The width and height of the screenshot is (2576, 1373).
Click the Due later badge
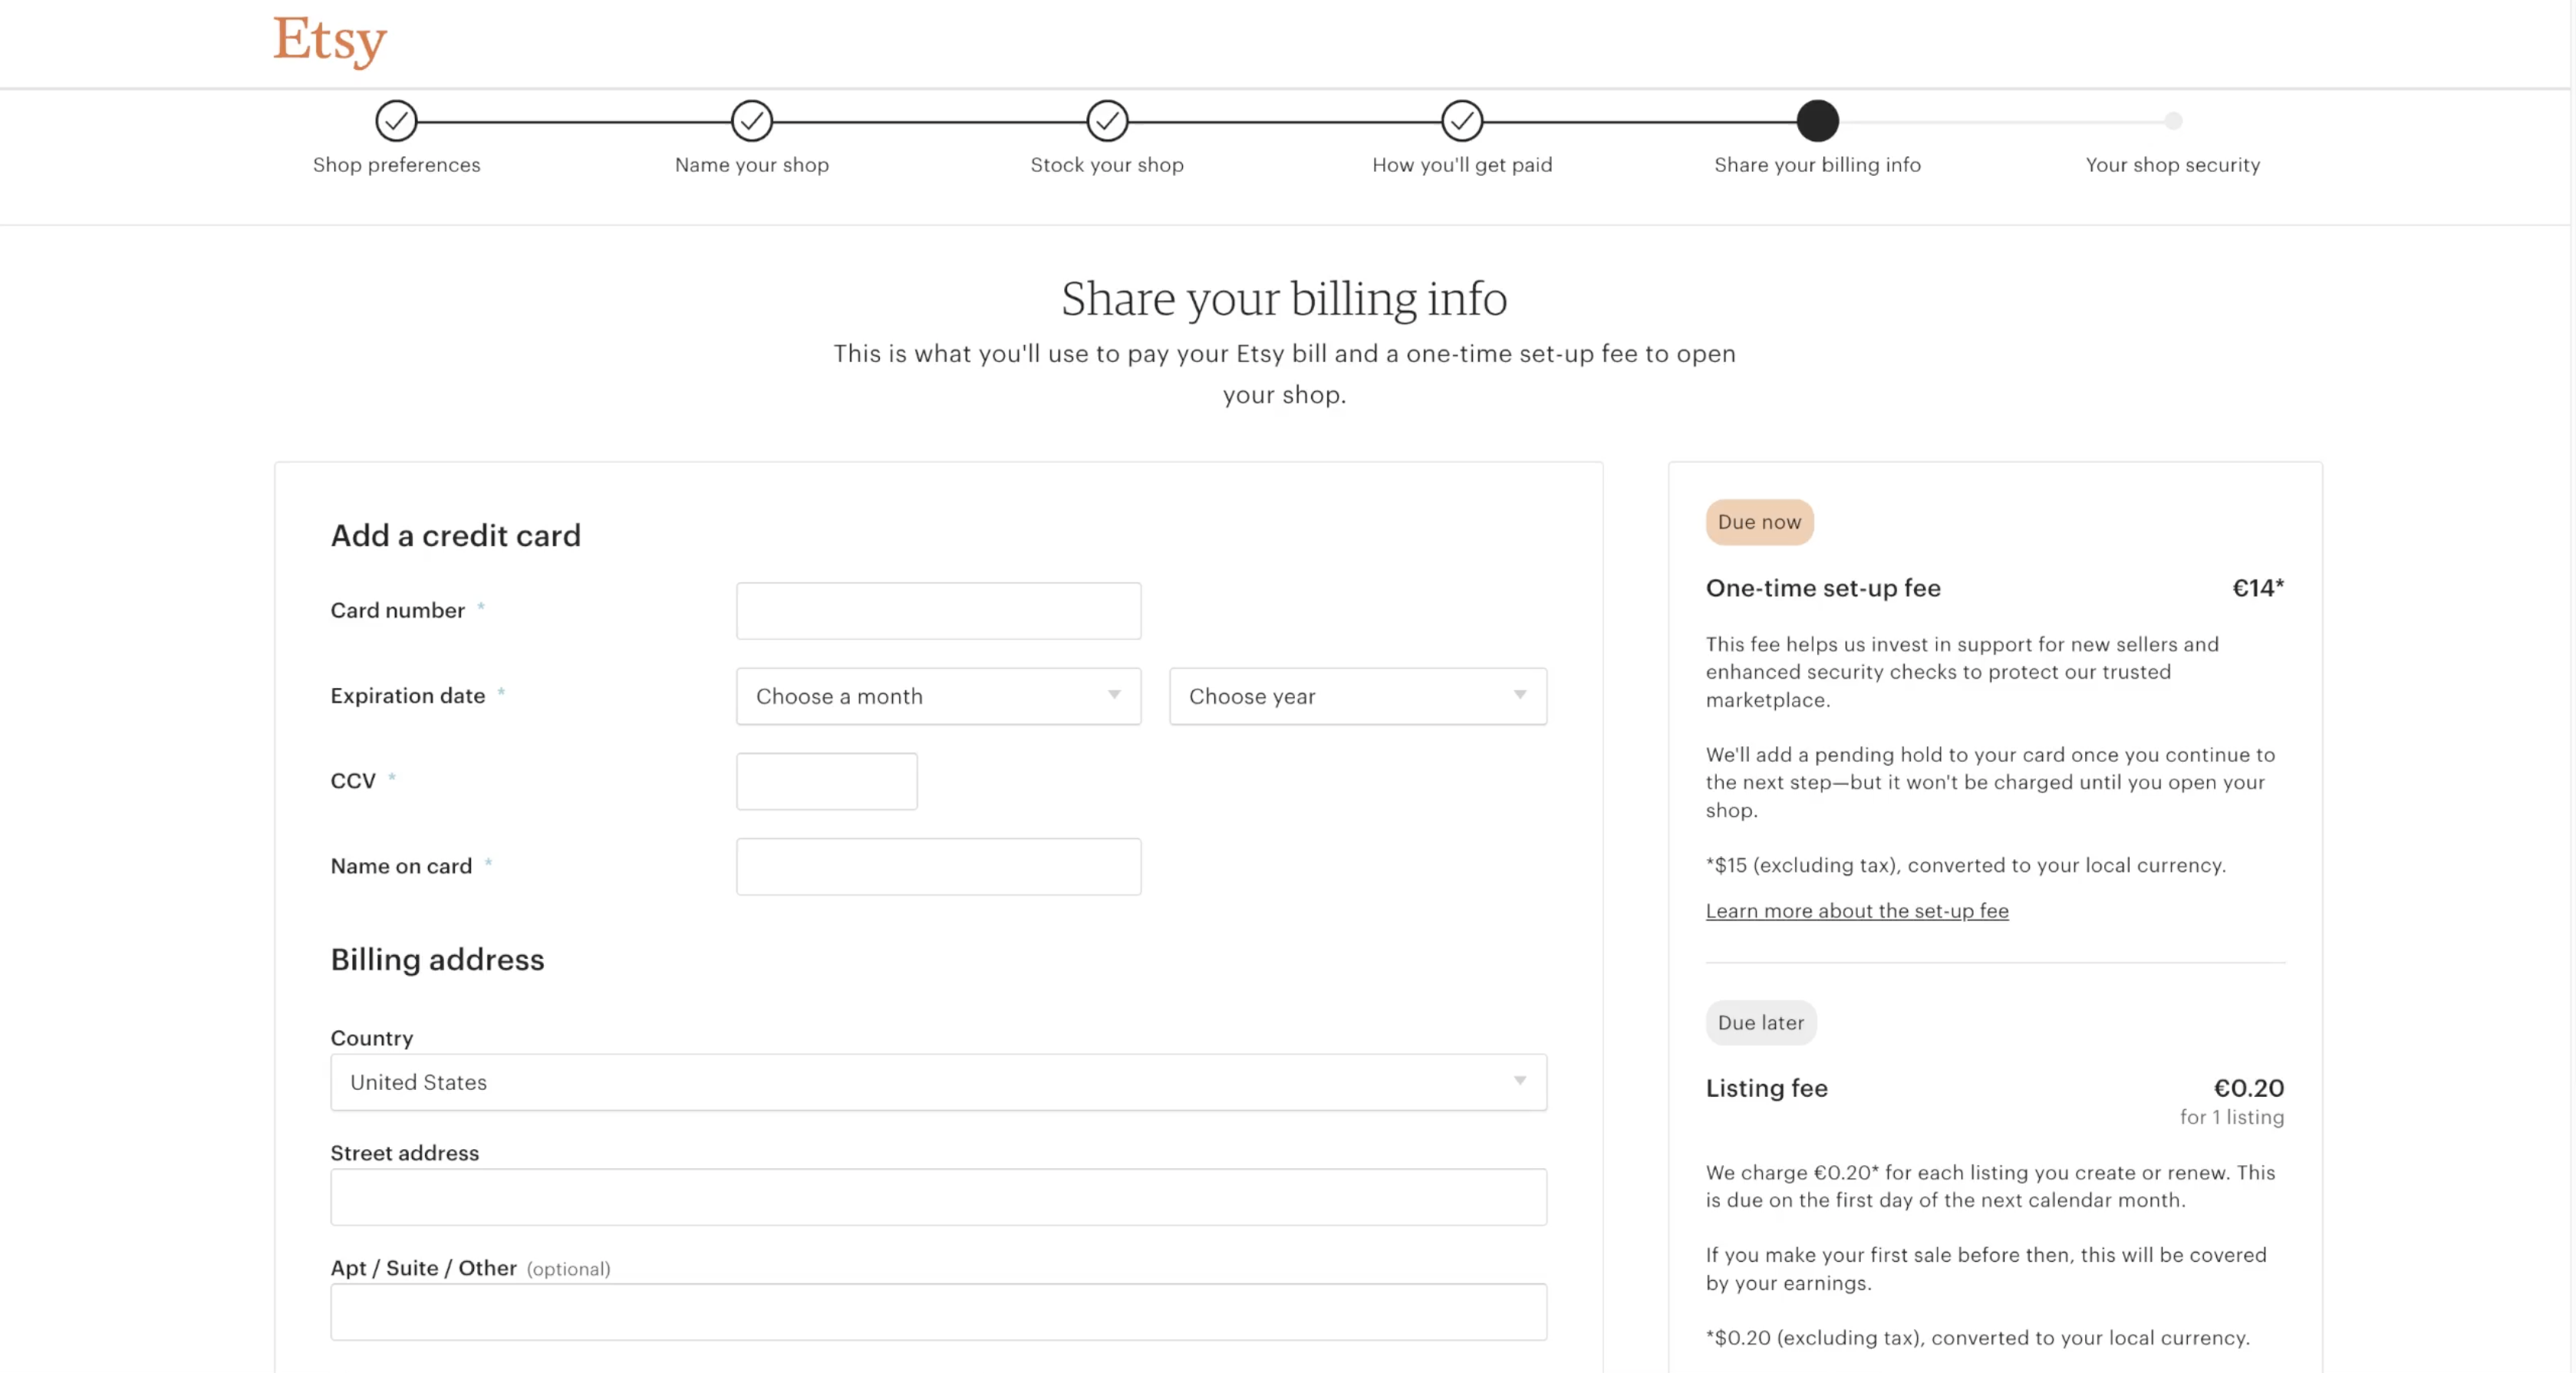(1761, 1023)
